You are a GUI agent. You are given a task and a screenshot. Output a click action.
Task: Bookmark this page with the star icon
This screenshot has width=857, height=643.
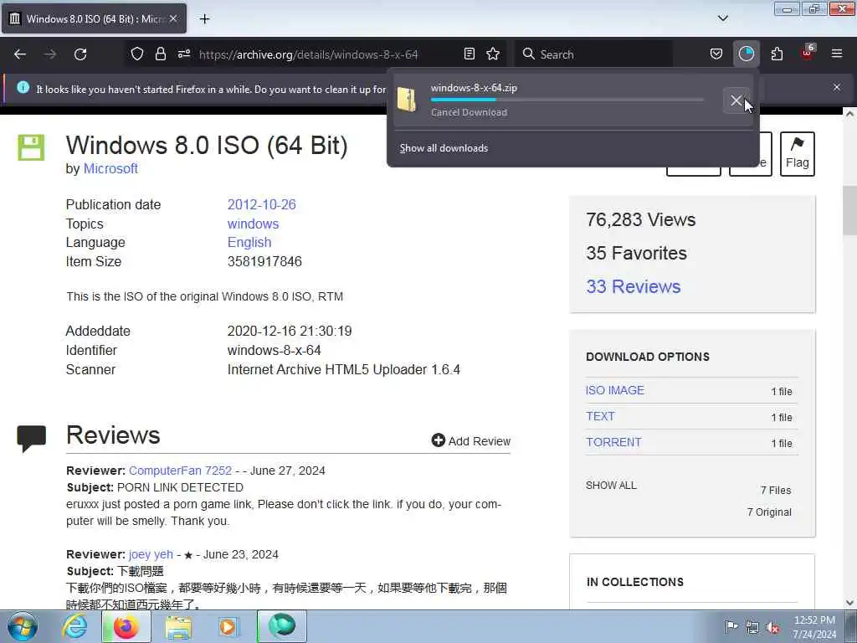[x=493, y=54]
